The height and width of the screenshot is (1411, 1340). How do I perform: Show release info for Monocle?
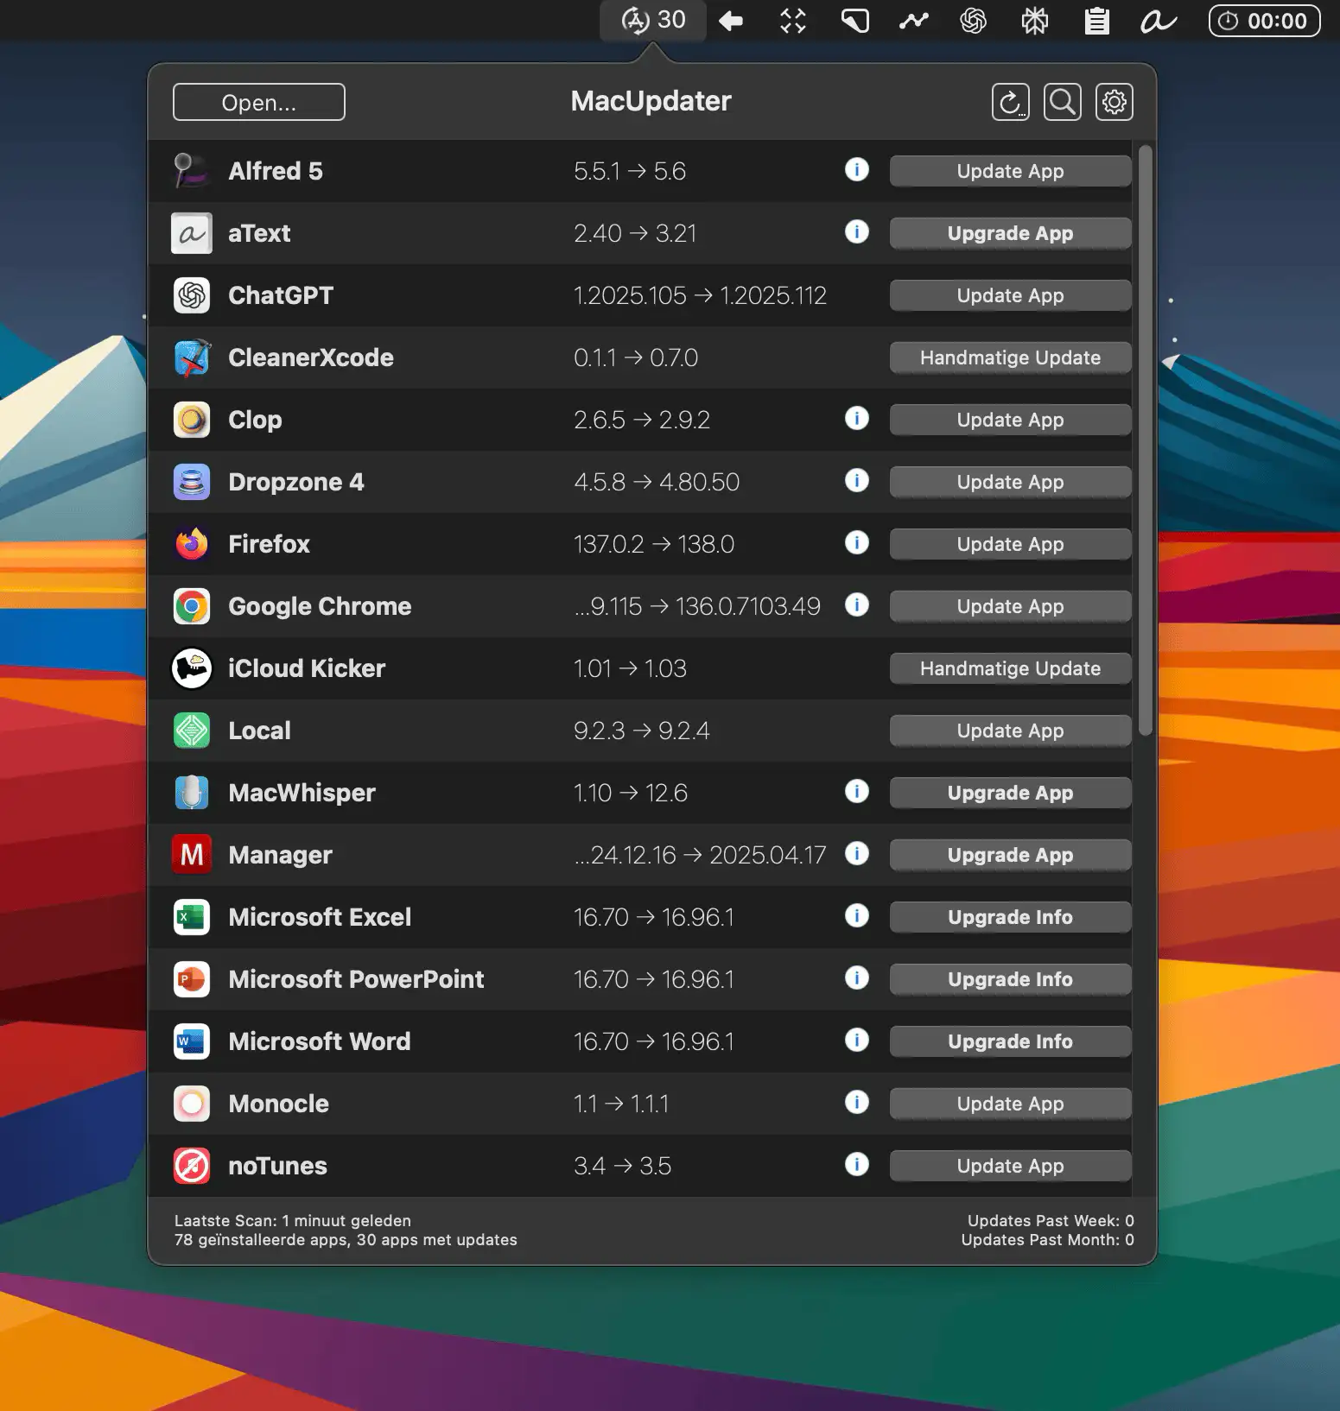(856, 1102)
